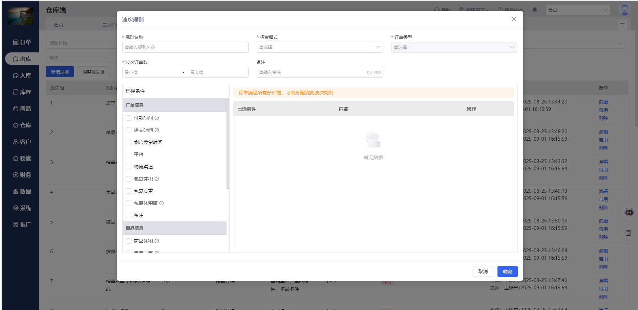Image resolution: width=638 pixels, height=310 pixels.
Task: Click the help icon beside 包裹体积
Action: 157,179
